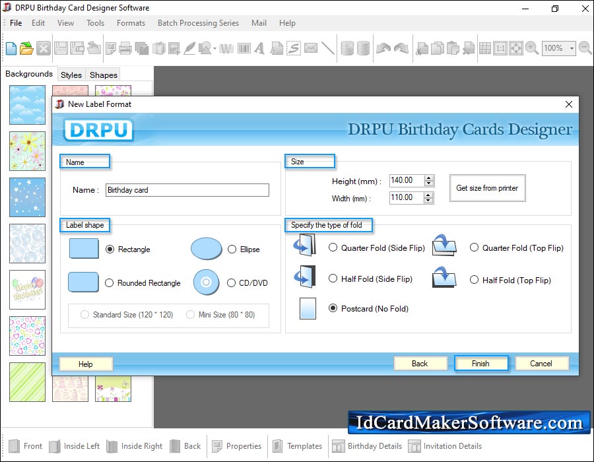This screenshot has height=462, width=594.
Task: Click the Cancel button
Action: click(541, 364)
